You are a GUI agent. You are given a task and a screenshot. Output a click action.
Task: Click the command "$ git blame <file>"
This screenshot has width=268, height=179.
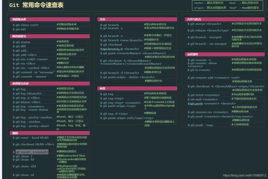click(26, 102)
